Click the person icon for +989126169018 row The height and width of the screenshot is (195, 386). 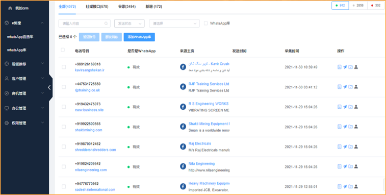[x=356, y=67]
